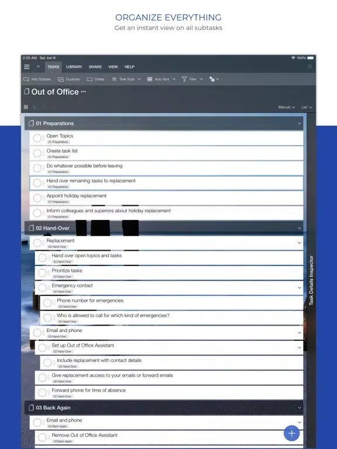337x449 pixels.
Task: Check the Inform colleagues and superiors task circle
Action: tap(37, 213)
